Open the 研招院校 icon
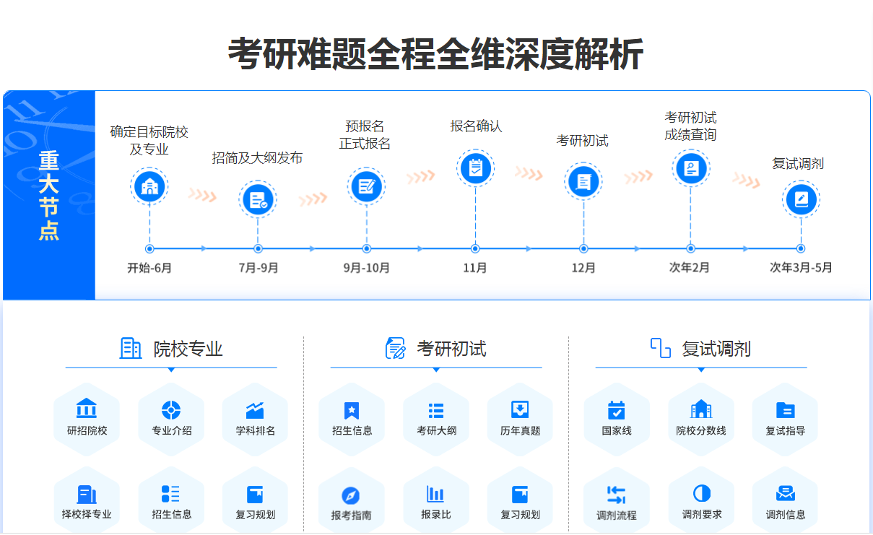 click(x=87, y=409)
